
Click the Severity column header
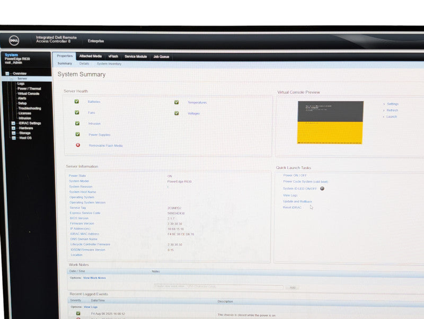(75, 300)
